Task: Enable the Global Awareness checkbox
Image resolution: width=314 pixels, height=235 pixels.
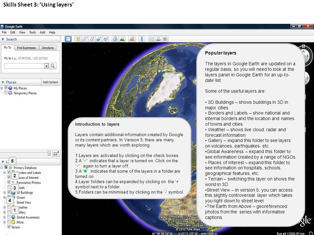Action: (x=9, y=217)
